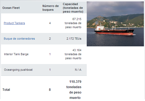
Task: Select the Interior Tank Barge row label
Action: coord(16,54)
